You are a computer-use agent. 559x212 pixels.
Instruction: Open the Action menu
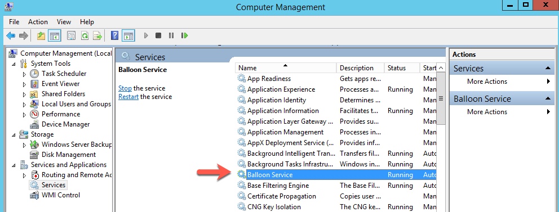pos(38,22)
